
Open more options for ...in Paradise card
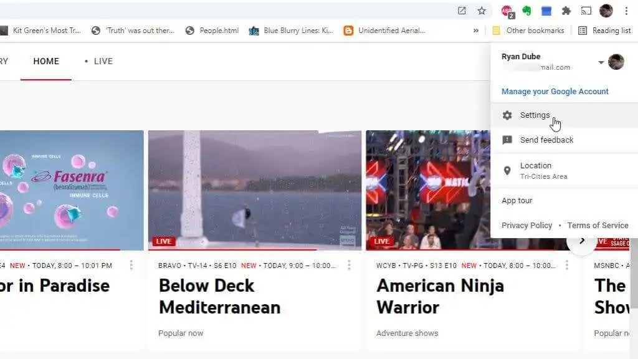pos(131,266)
